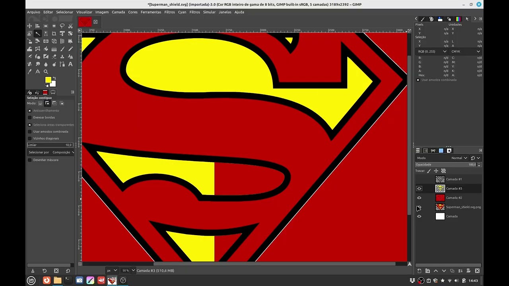Open the Janelas menu
Screen dimensions: 509x286
tap(225, 12)
